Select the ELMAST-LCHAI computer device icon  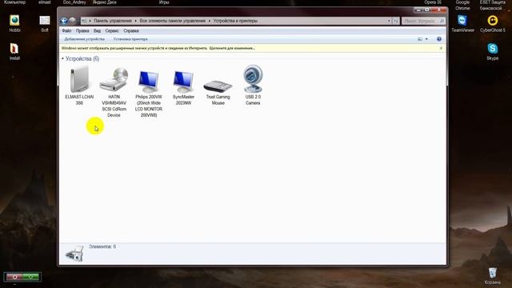pyautogui.click(x=79, y=79)
